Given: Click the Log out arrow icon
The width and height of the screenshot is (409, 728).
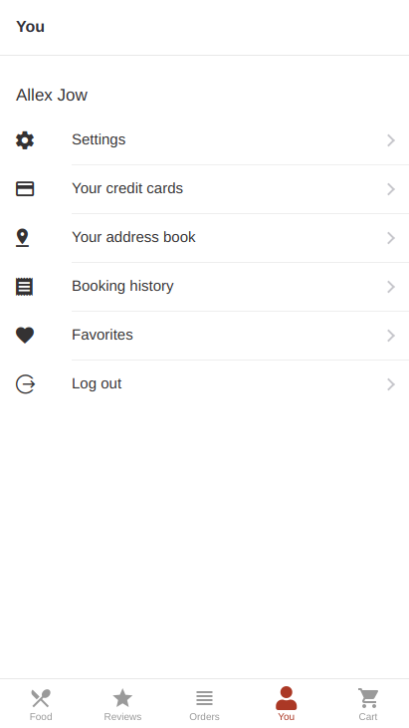Looking at the screenshot, I should point(26,384).
